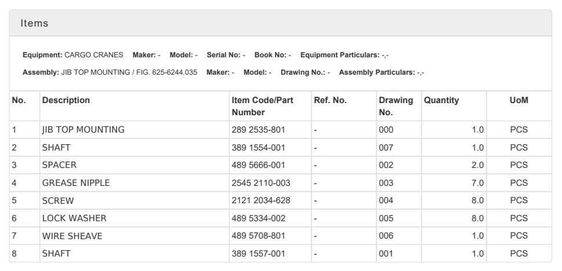
Task: Click the Equipment CARGO CRANES label
Action: (72, 55)
